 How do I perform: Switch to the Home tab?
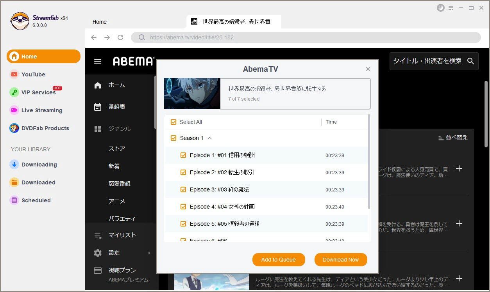(100, 22)
